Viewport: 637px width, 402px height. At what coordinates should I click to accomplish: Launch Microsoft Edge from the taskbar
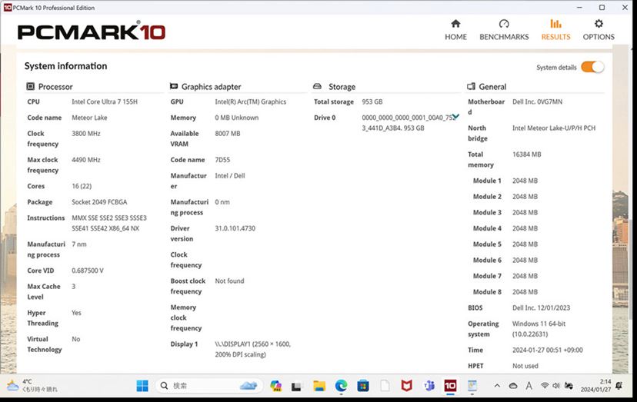342,386
